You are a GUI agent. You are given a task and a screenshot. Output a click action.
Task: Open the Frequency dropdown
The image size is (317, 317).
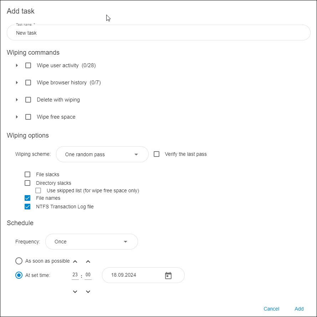click(92, 242)
